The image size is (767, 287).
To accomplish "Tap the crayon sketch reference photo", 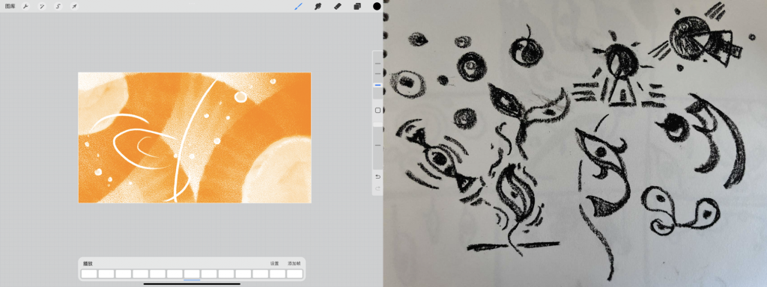I will tap(575, 143).
